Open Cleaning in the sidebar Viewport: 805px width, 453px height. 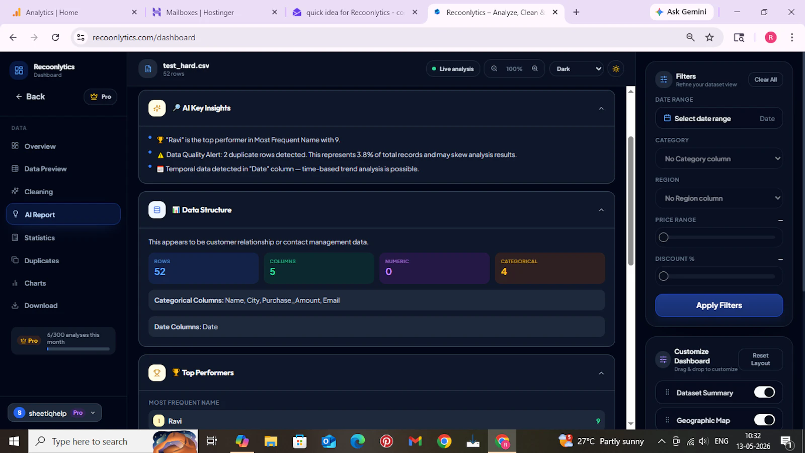click(x=63, y=191)
